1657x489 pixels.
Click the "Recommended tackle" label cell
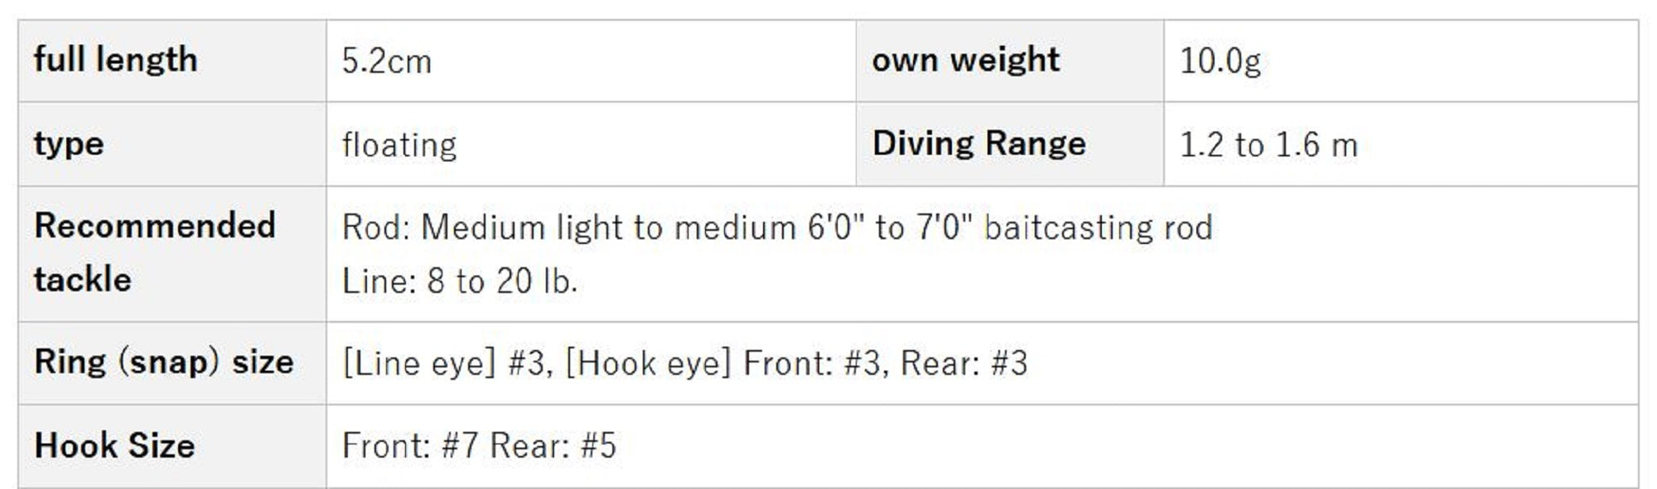point(155,252)
